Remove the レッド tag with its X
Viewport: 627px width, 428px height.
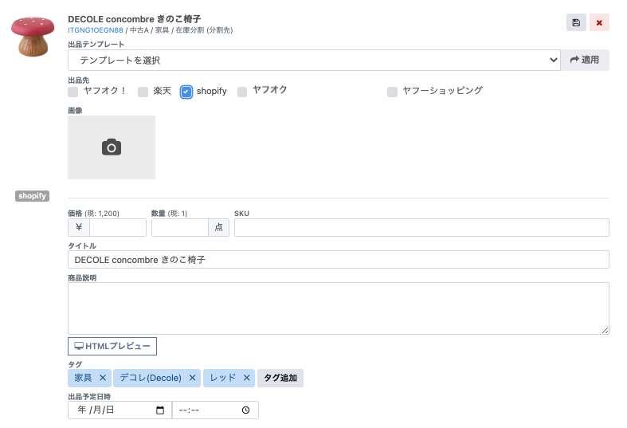[x=247, y=378]
